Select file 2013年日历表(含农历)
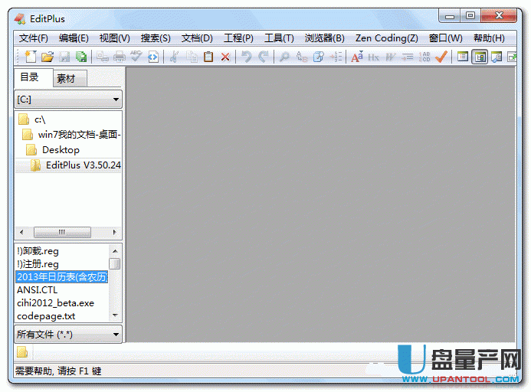This screenshot has height=392, width=531. [x=62, y=277]
